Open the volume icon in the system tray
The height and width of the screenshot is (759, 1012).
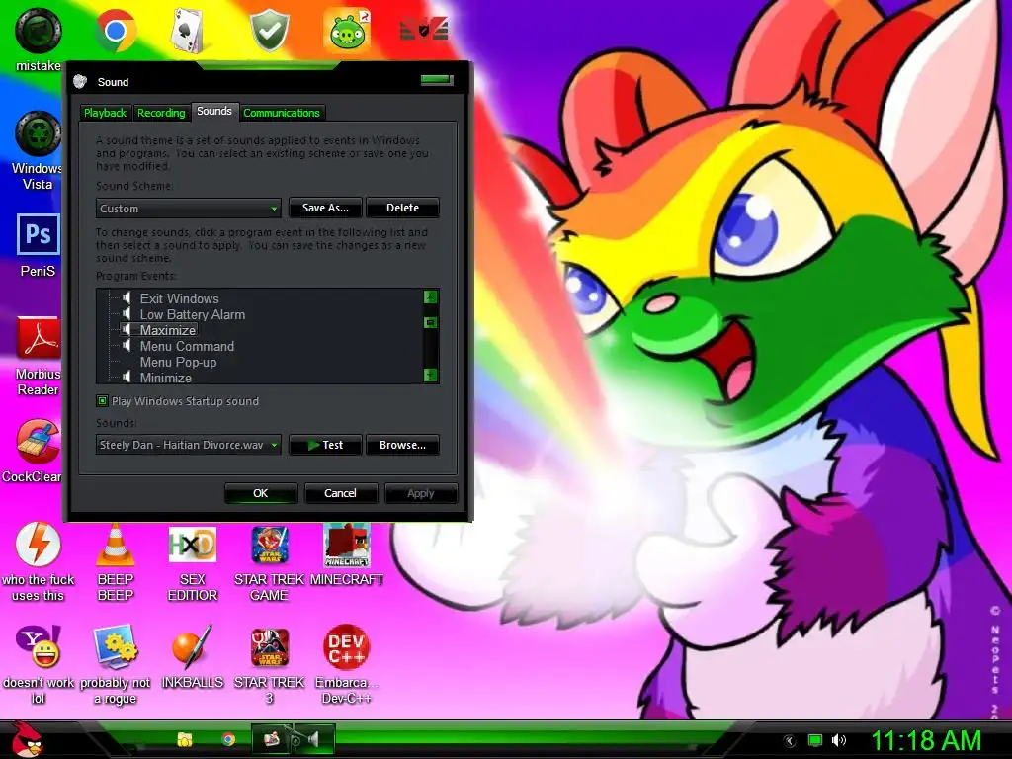click(x=839, y=740)
